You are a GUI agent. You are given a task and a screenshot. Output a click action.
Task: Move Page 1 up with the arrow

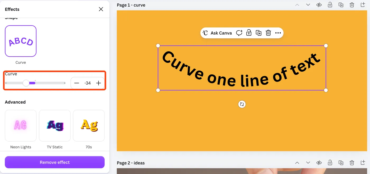coord(297,5)
